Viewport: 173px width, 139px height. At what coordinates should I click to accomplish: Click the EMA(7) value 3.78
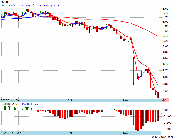point(56,5)
